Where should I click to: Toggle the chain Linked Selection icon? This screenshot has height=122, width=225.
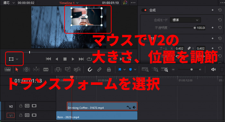point(99,69)
